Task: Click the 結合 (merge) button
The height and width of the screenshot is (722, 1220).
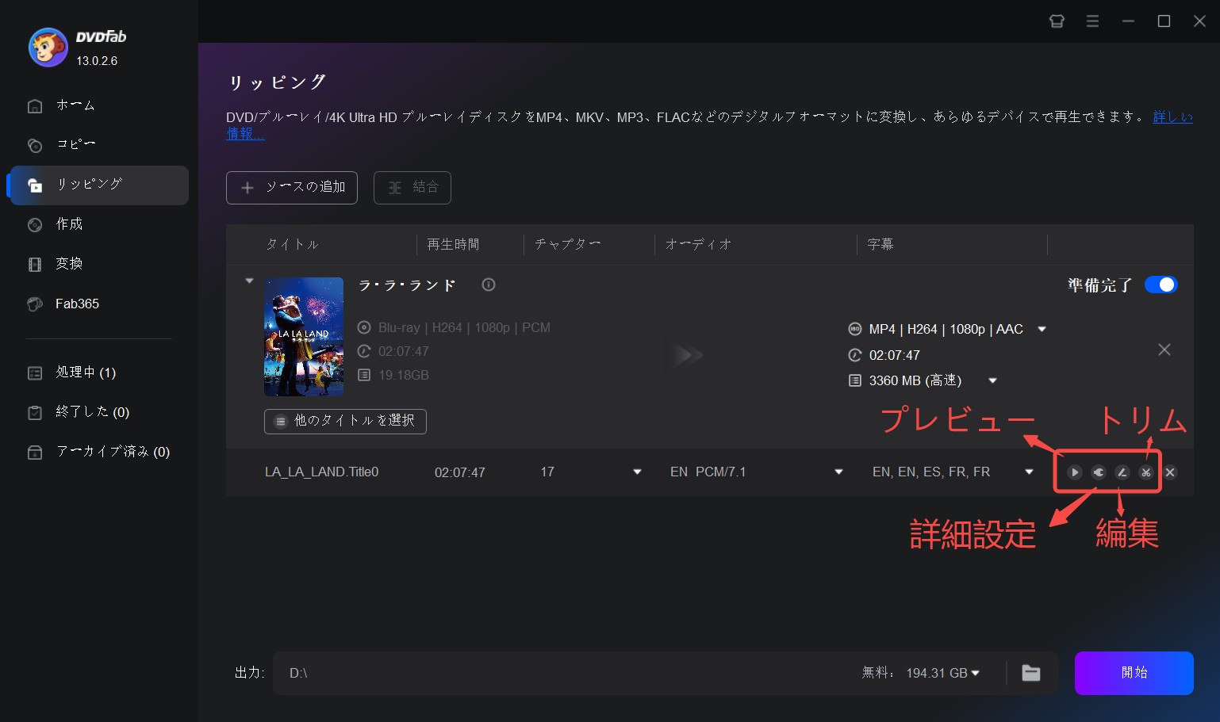Action: [x=412, y=188]
